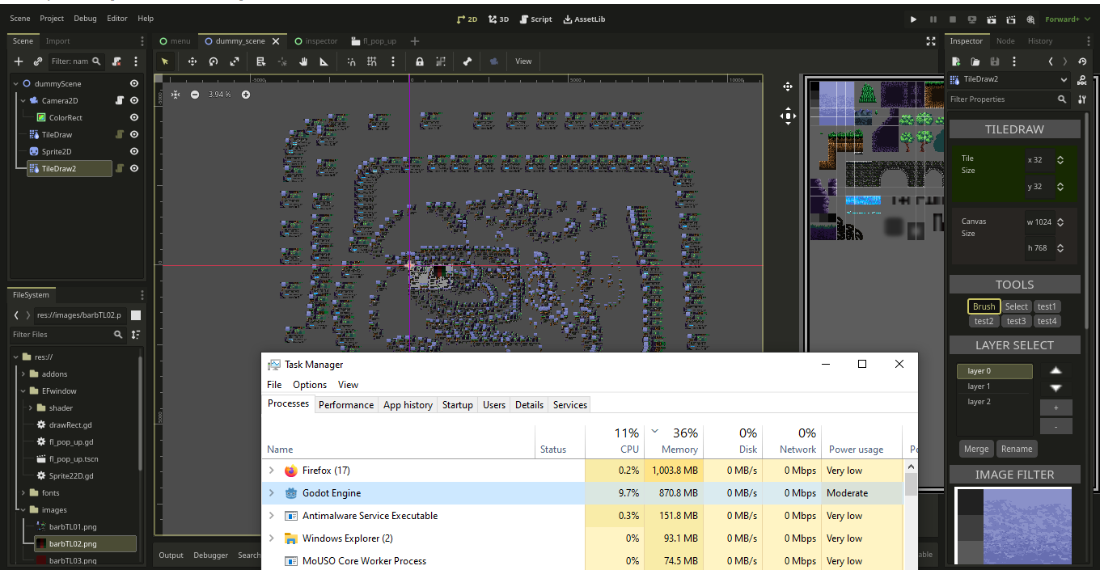
Task: Open Inspector property tools wrench icon
Action: click(1082, 99)
